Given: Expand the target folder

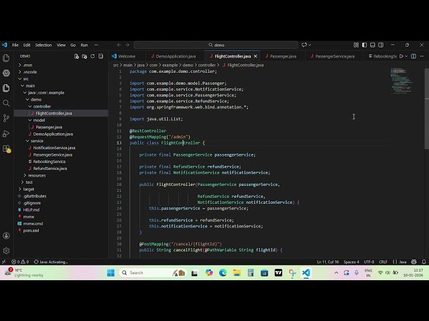Looking at the screenshot, I should point(28,189).
